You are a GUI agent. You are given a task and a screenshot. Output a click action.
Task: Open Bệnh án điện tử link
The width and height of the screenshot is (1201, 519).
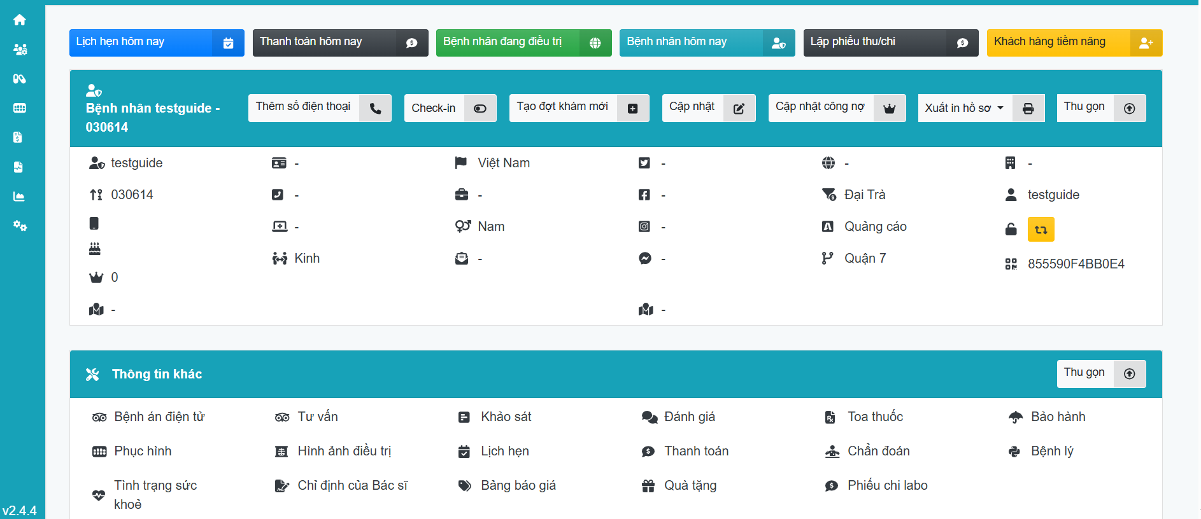click(x=159, y=417)
